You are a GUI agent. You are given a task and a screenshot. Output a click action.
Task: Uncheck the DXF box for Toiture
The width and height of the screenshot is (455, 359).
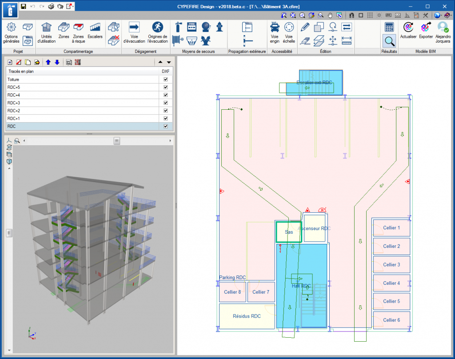pyautogui.click(x=166, y=80)
